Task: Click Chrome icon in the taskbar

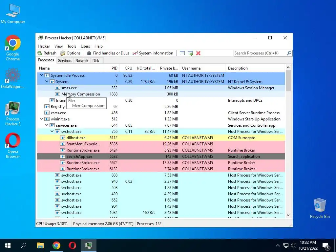Action: [x=56, y=245]
